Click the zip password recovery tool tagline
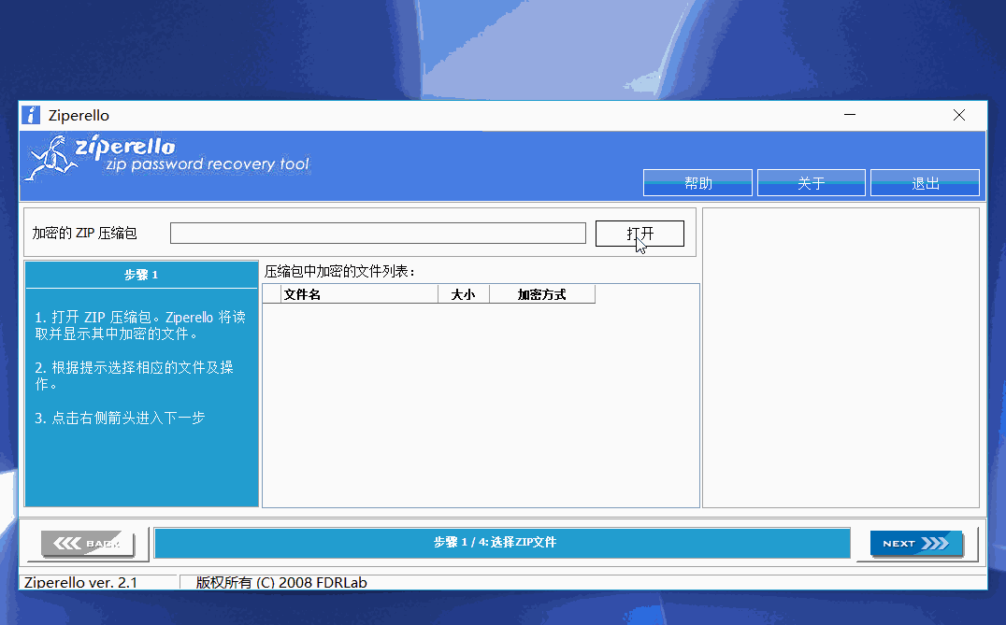The image size is (1006, 625). tap(208, 164)
